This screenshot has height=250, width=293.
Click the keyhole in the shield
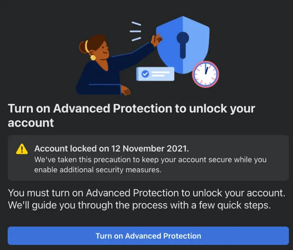(x=183, y=45)
